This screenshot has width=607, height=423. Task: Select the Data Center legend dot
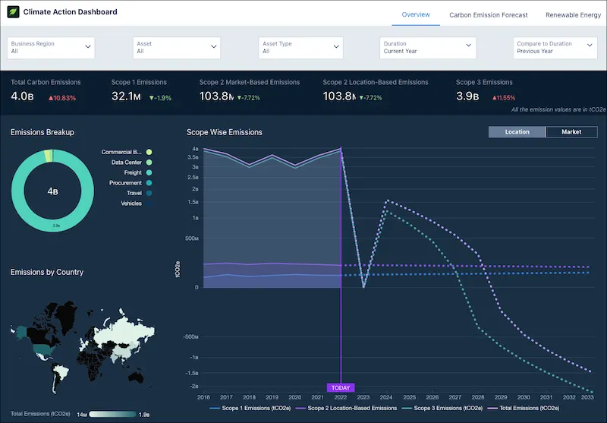click(149, 163)
